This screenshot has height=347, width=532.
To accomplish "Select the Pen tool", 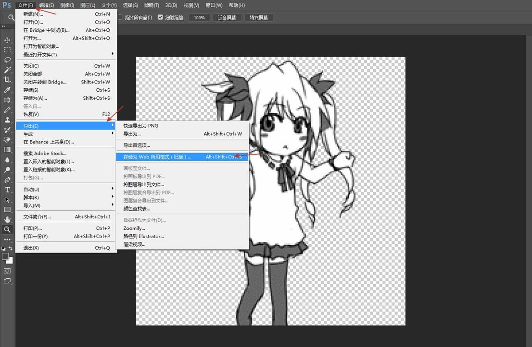I will (7, 180).
